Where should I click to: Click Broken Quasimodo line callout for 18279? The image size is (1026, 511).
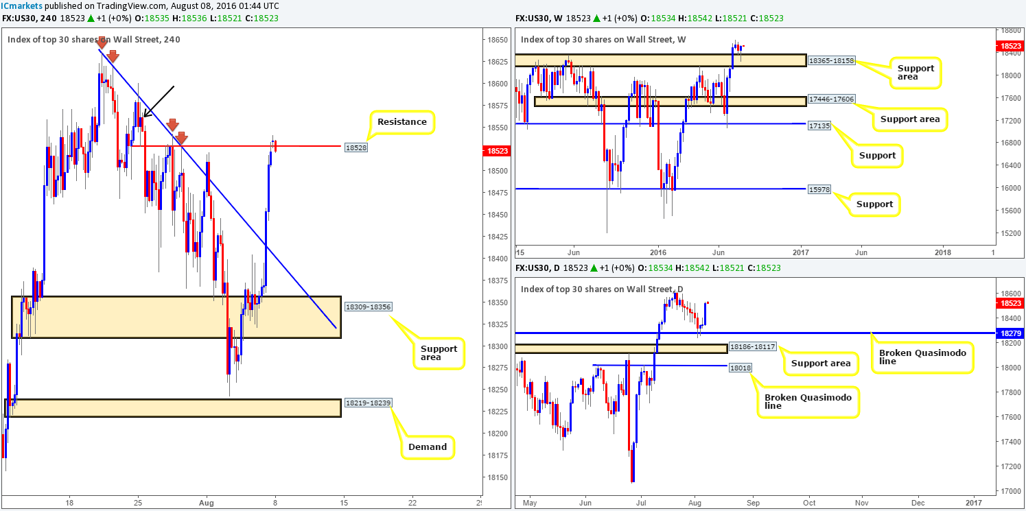click(922, 357)
